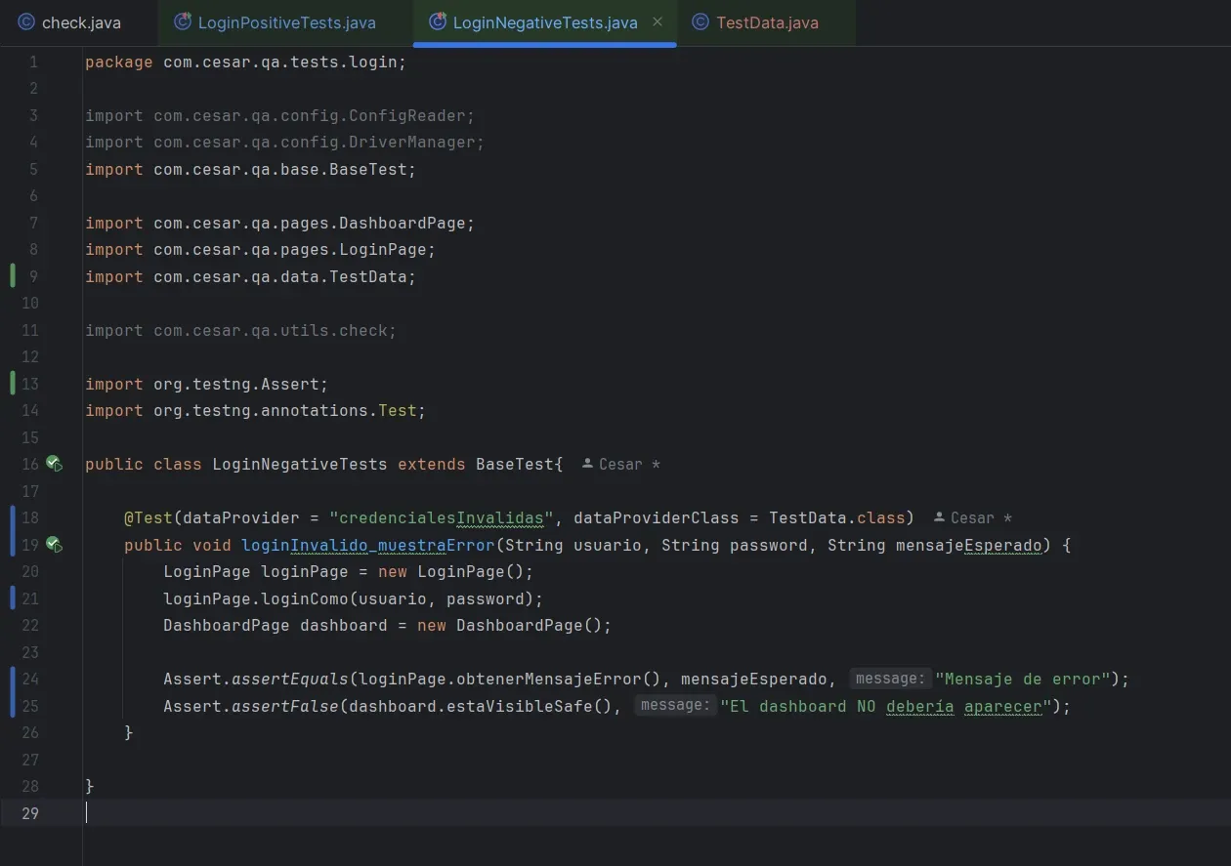Click the author icon above the @Test annotation

point(940,517)
